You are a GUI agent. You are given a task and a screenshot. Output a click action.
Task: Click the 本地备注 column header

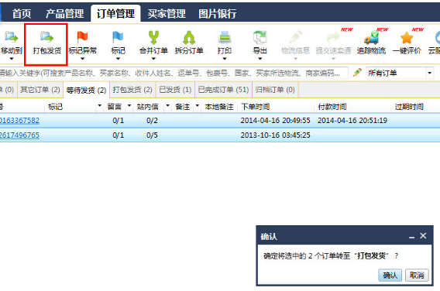pyautogui.click(x=219, y=107)
